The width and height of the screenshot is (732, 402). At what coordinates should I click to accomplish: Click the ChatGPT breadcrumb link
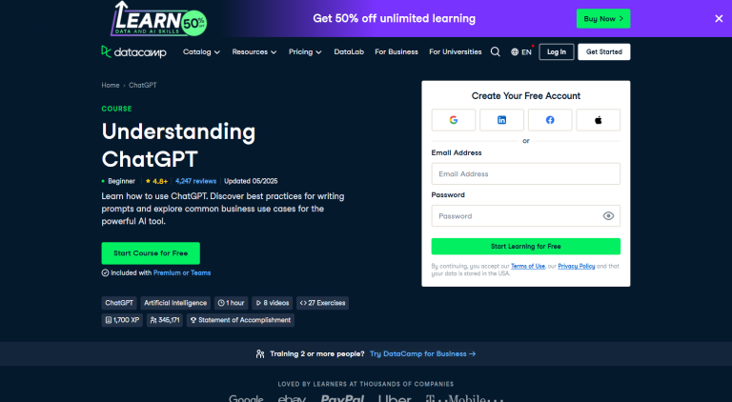143,85
